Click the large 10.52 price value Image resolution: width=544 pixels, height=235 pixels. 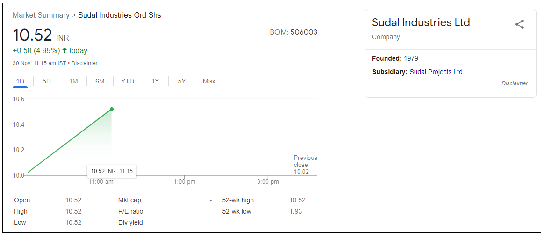[x=32, y=35]
